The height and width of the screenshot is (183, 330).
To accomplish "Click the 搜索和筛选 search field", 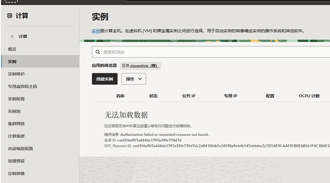I will click(211, 52).
